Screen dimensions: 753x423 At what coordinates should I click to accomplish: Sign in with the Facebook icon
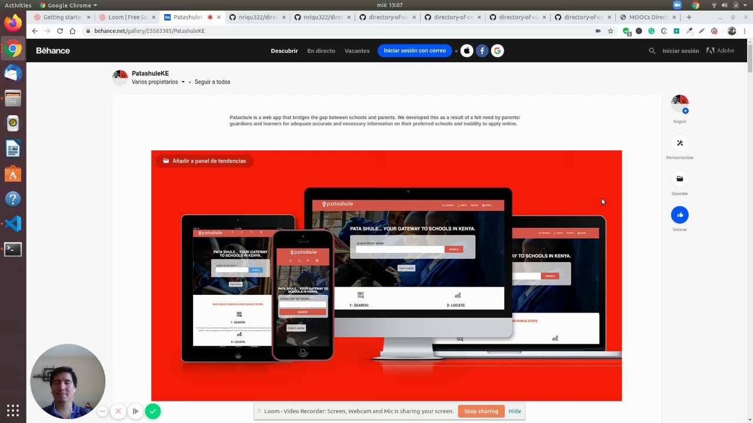tap(482, 51)
